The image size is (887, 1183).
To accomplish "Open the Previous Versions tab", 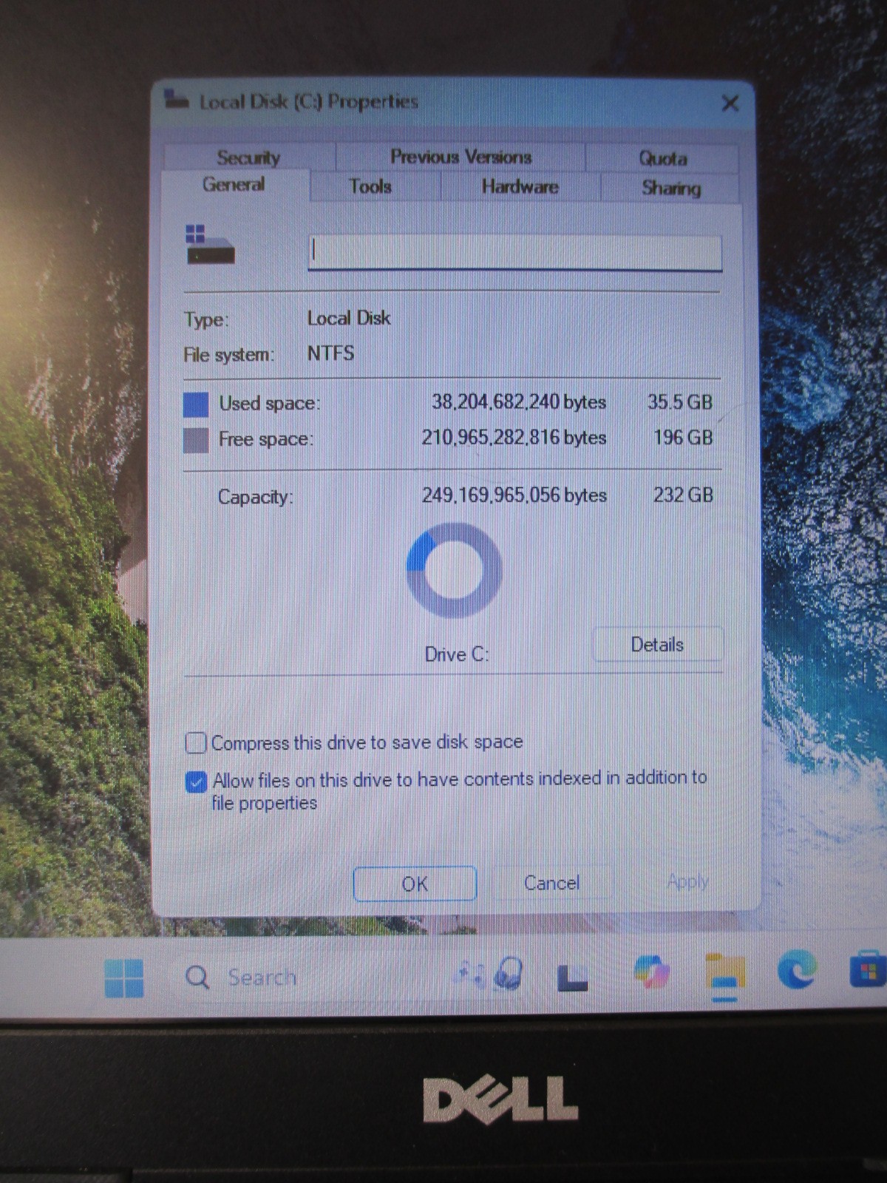I will [x=461, y=157].
